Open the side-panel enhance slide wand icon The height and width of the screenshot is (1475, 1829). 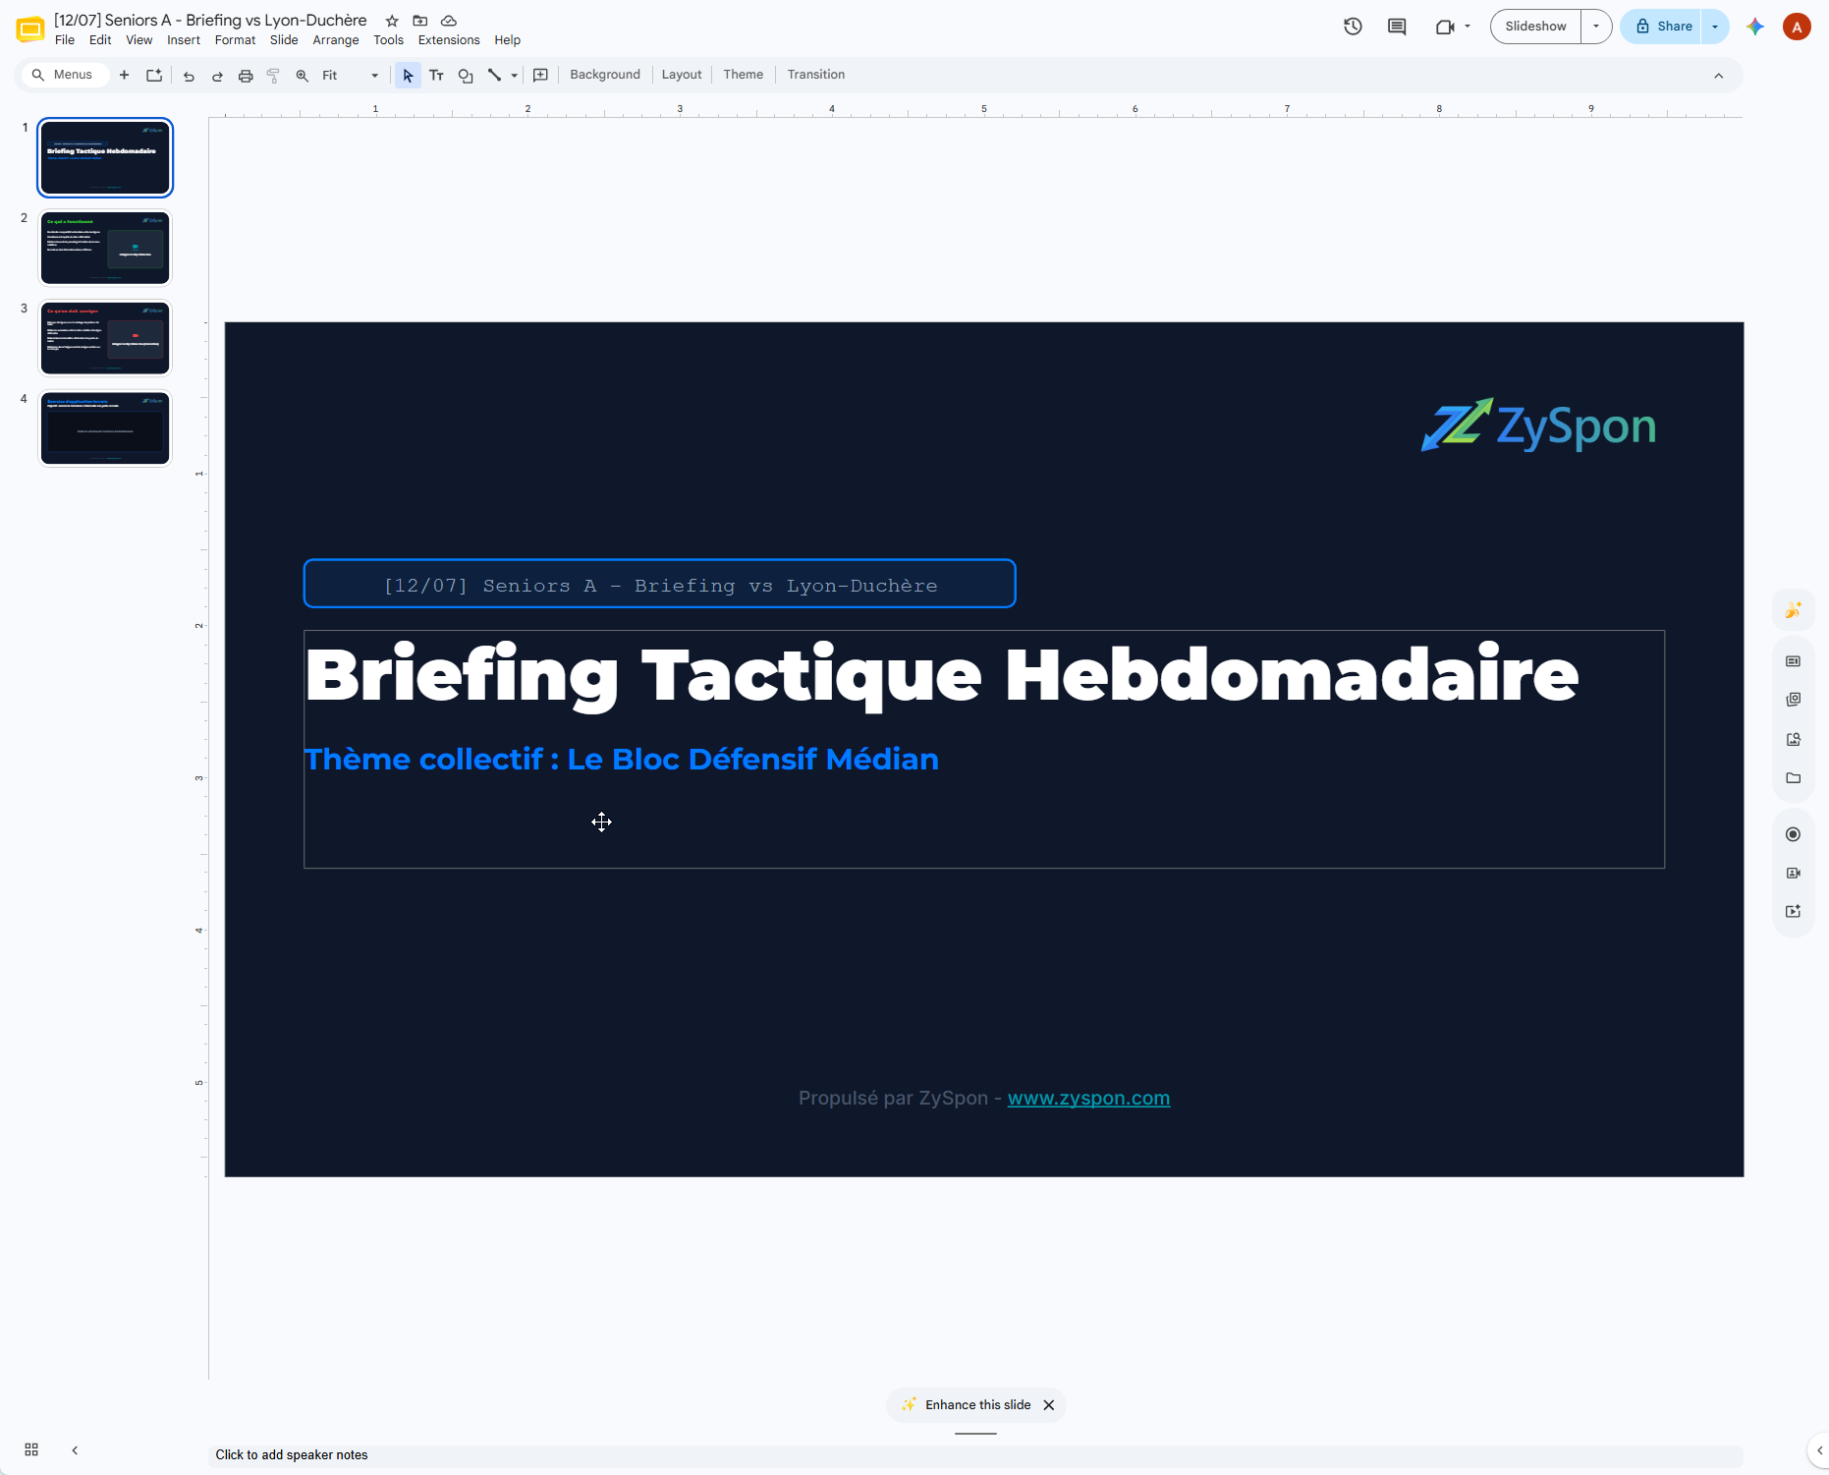1793,610
